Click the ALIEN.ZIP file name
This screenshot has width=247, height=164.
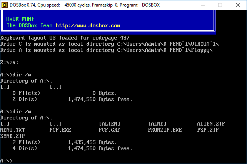pos(211,124)
